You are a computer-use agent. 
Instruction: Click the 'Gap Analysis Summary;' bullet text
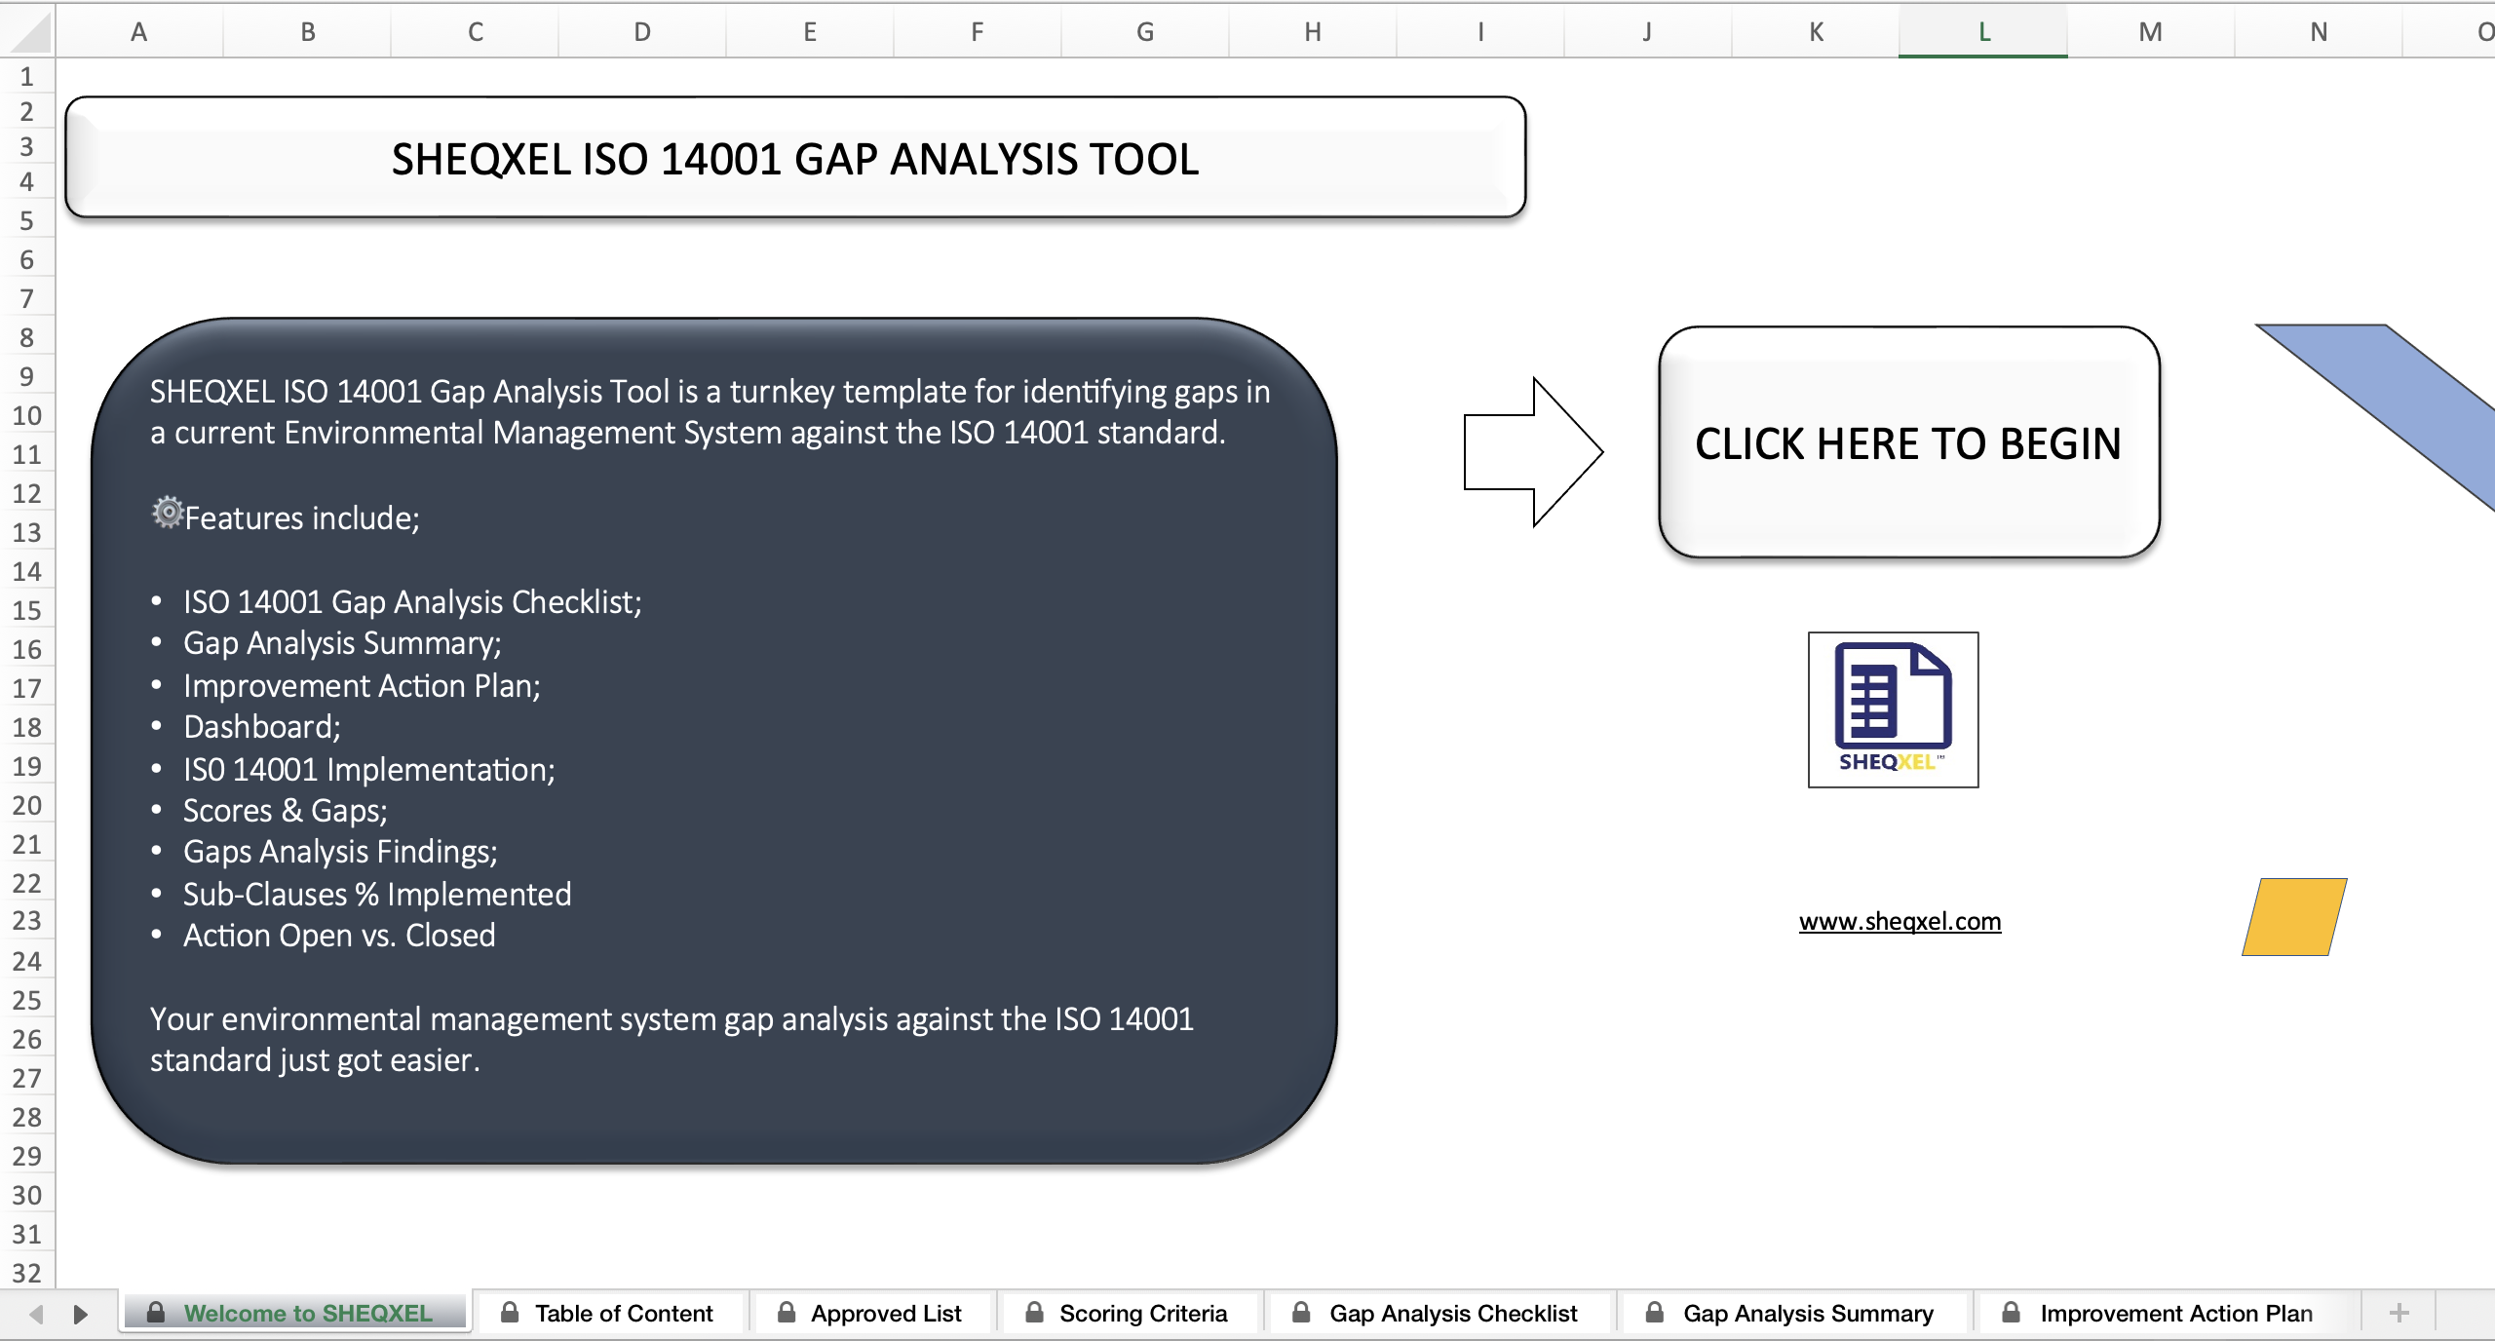click(x=342, y=643)
